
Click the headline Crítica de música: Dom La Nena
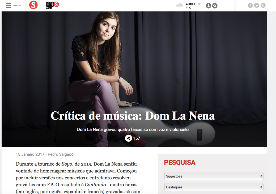tap(133, 116)
